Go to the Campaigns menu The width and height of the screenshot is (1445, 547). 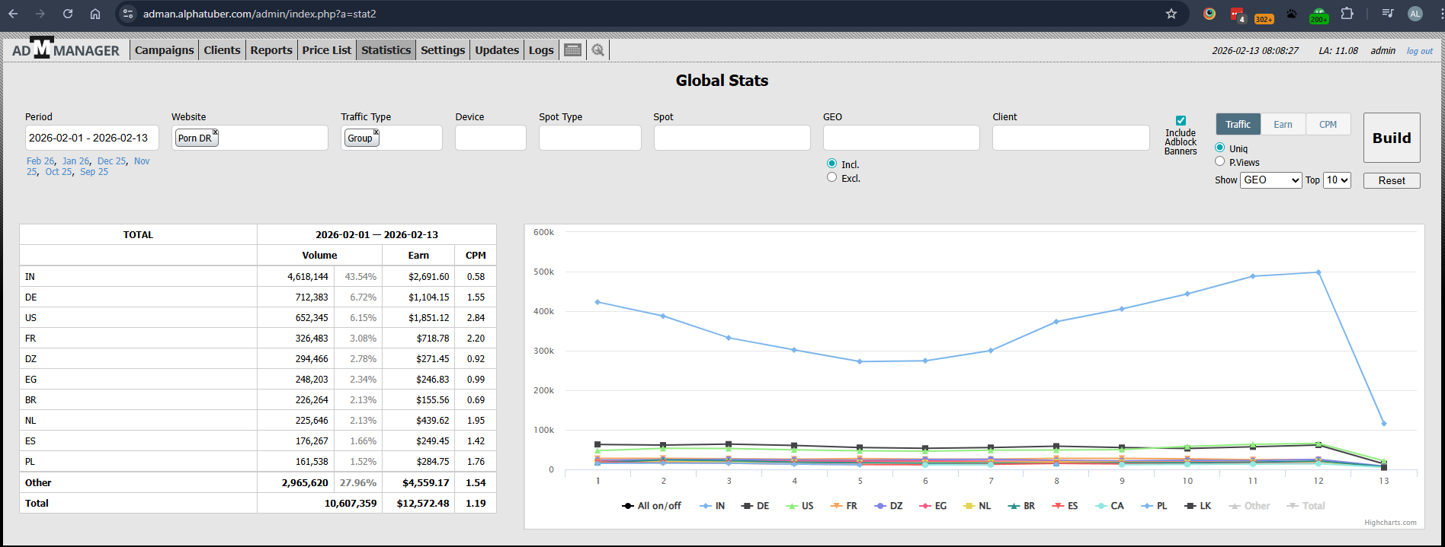164,50
